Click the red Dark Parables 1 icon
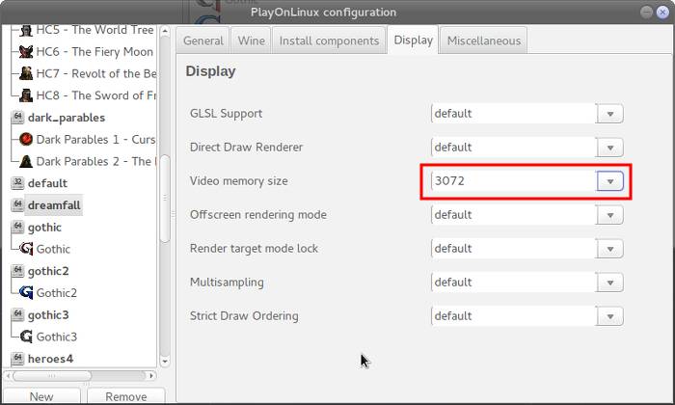This screenshot has height=405, width=675. 26,139
